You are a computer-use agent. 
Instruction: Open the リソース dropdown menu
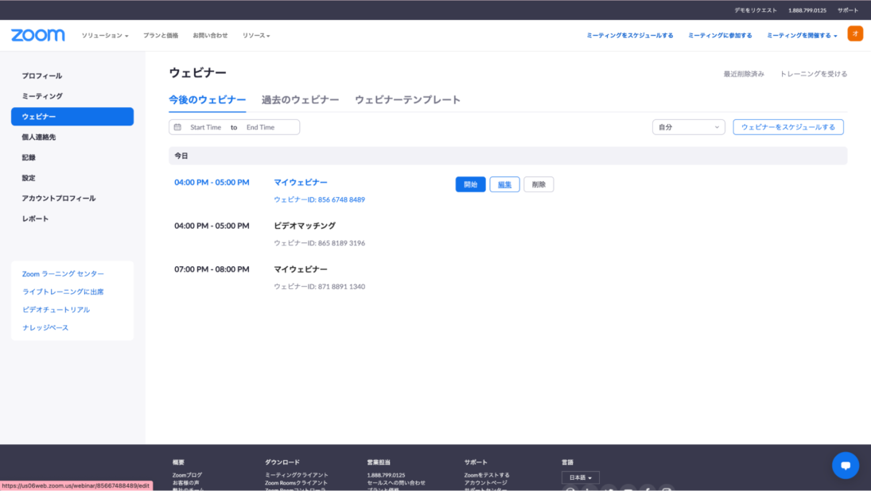click(x=256, y=36)
